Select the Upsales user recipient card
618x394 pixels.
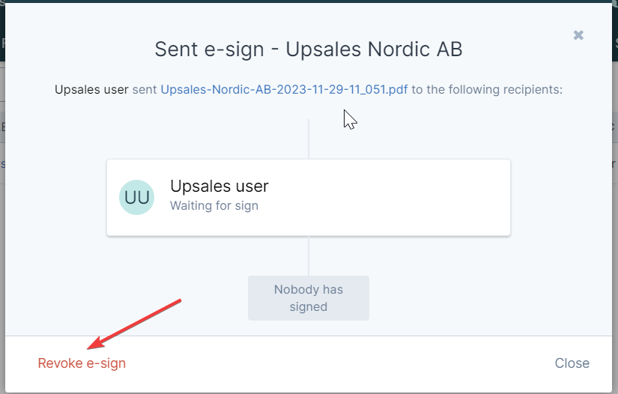[x=309, y=198]
